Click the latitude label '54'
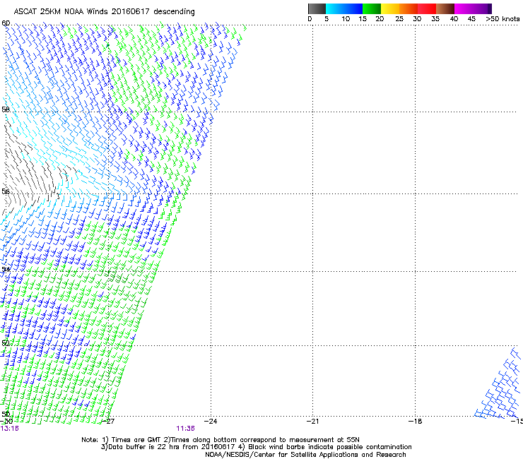Screen dimensions: 523x459 (6, 269)
